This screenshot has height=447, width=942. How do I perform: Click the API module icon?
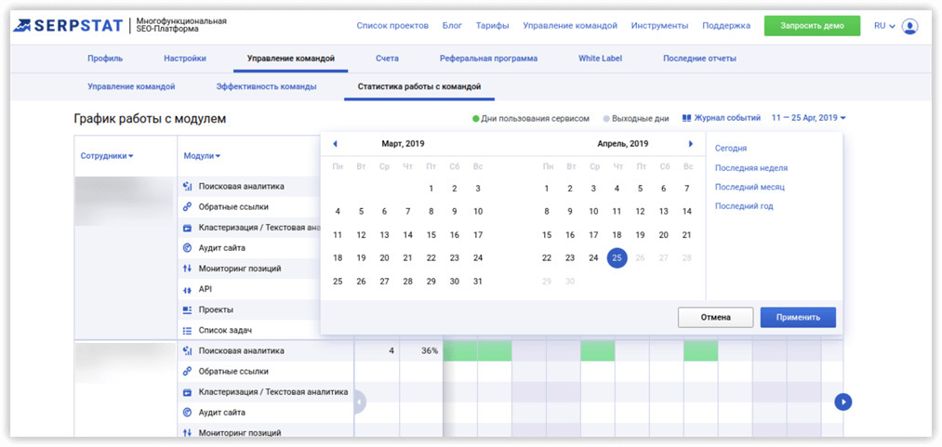click(187, 289)
